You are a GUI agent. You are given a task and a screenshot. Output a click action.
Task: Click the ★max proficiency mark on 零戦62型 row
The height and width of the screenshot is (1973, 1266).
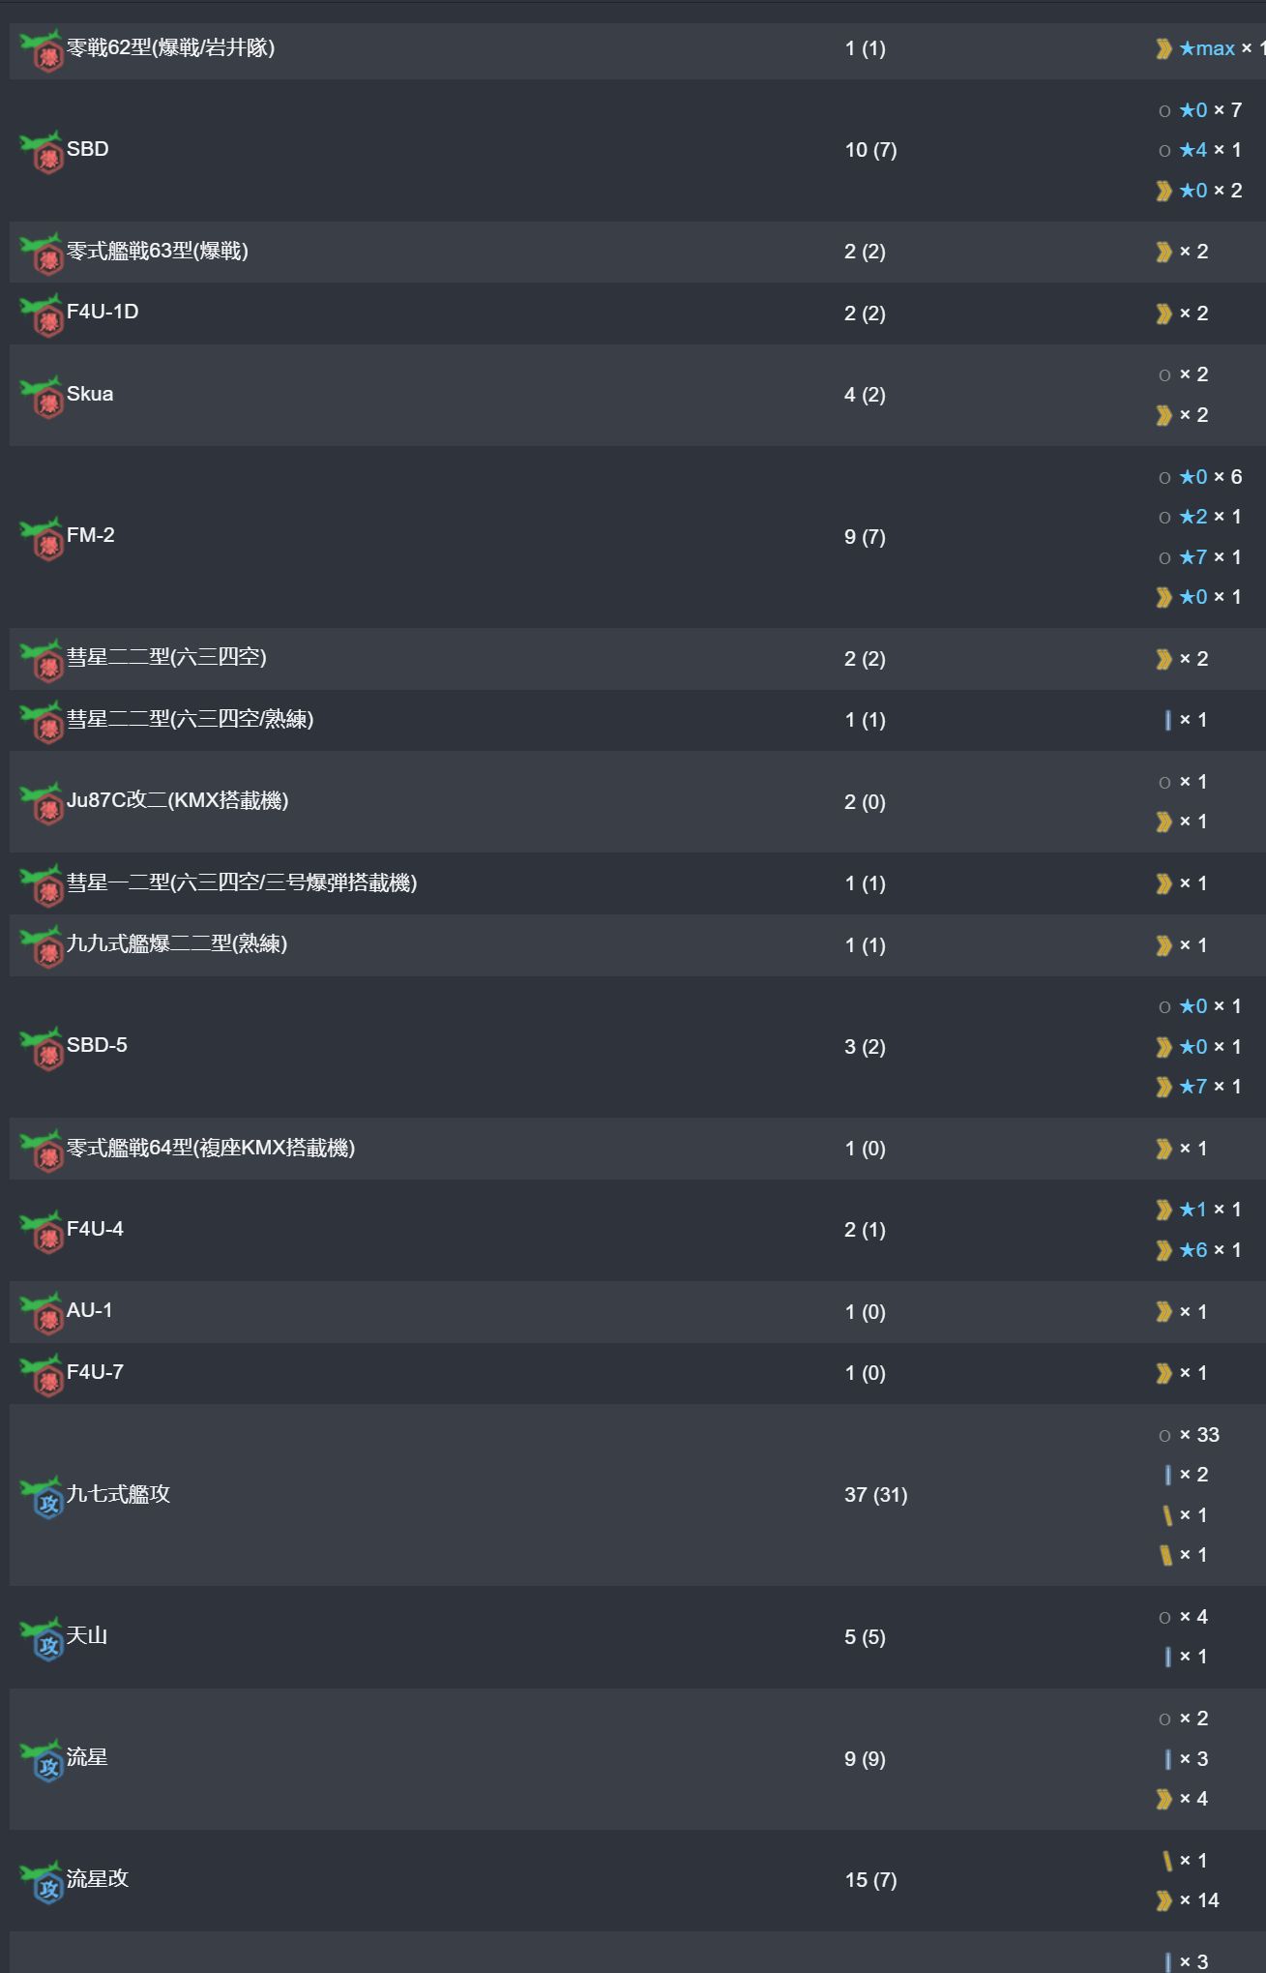tap(1206, 48)
